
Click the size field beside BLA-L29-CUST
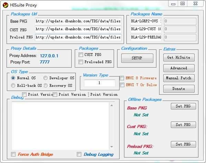click(180, 29)
